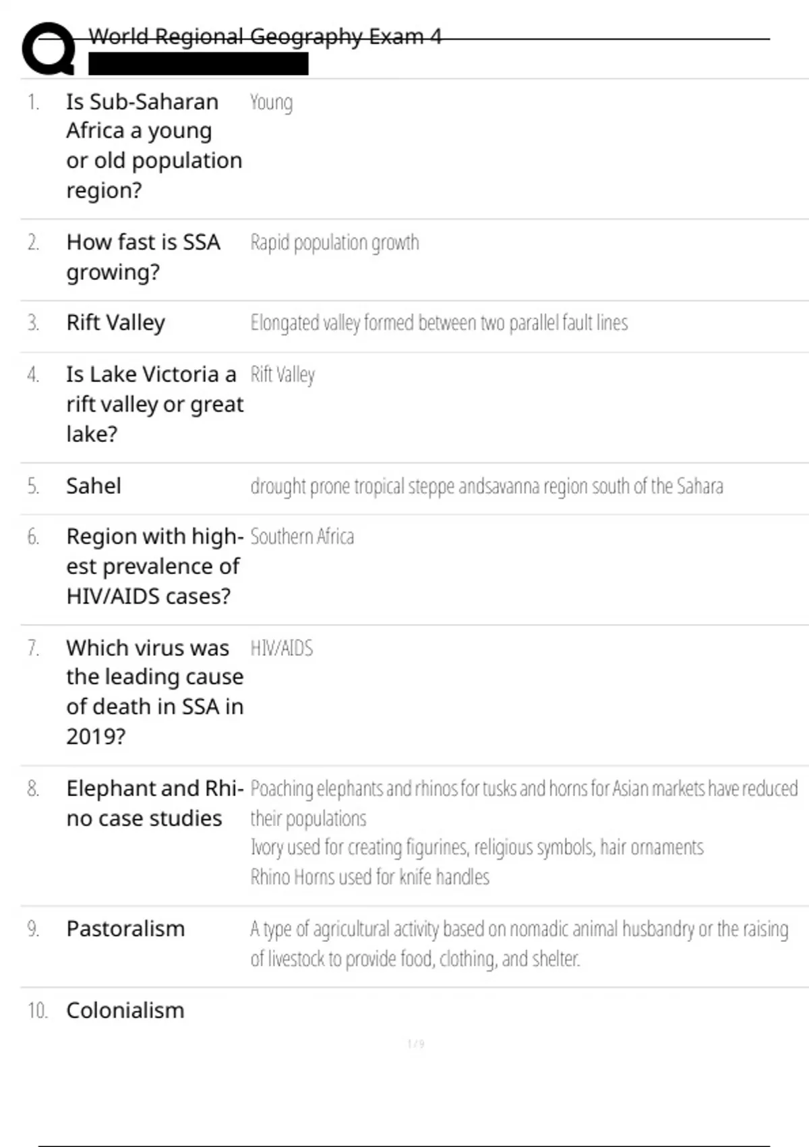The height and width of the screenshot is (1147, 809).
Task: Select the highest HIV/AIDS prevalence region question
Action: (154, 566)
